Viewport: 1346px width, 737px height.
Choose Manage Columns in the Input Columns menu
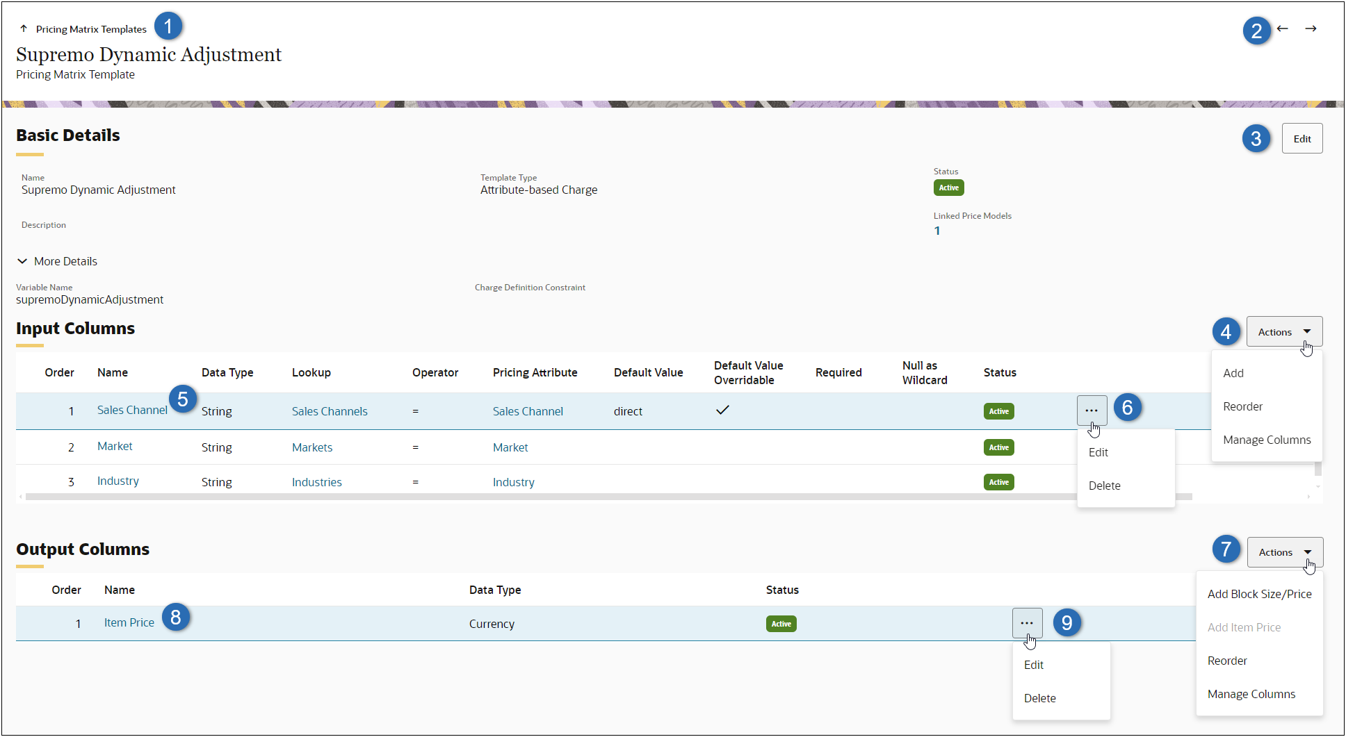(x=1267, y=440)
